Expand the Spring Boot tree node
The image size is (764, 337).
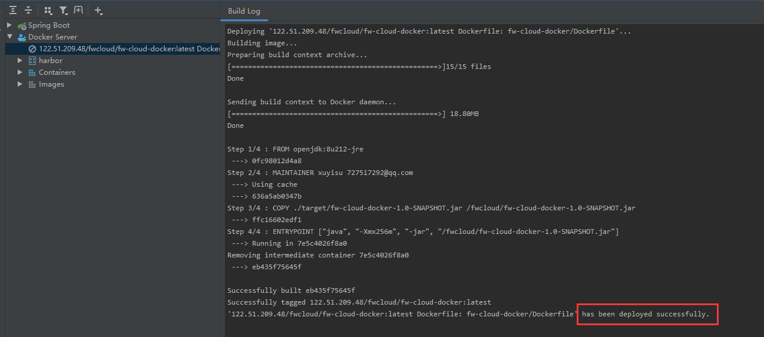coord(9,25)
